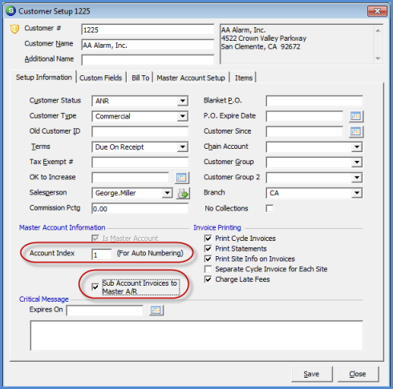Open the P.O. Expire Date calendar picker
Image resolution: width=393 pixels, height=389 pixels.
tap(356, 116)
